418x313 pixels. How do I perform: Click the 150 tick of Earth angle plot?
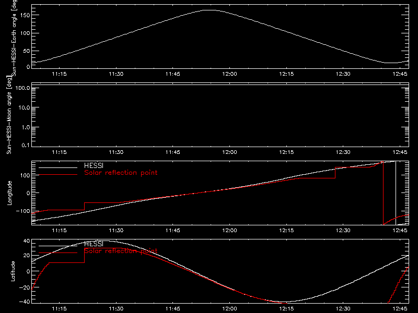tap(25, 15)
